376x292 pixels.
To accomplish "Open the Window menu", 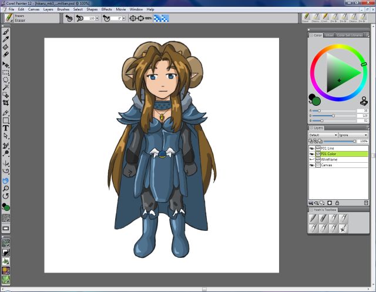I will [x=136, y=9].
